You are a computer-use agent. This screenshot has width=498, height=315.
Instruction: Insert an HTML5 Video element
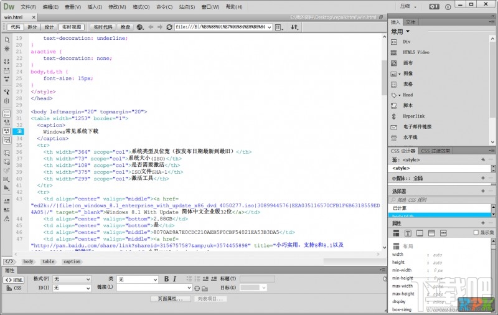[416, 52]
